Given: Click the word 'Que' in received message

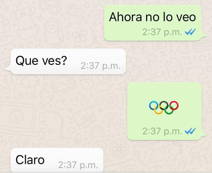Looking at the screenshot, I should [27, 61].
